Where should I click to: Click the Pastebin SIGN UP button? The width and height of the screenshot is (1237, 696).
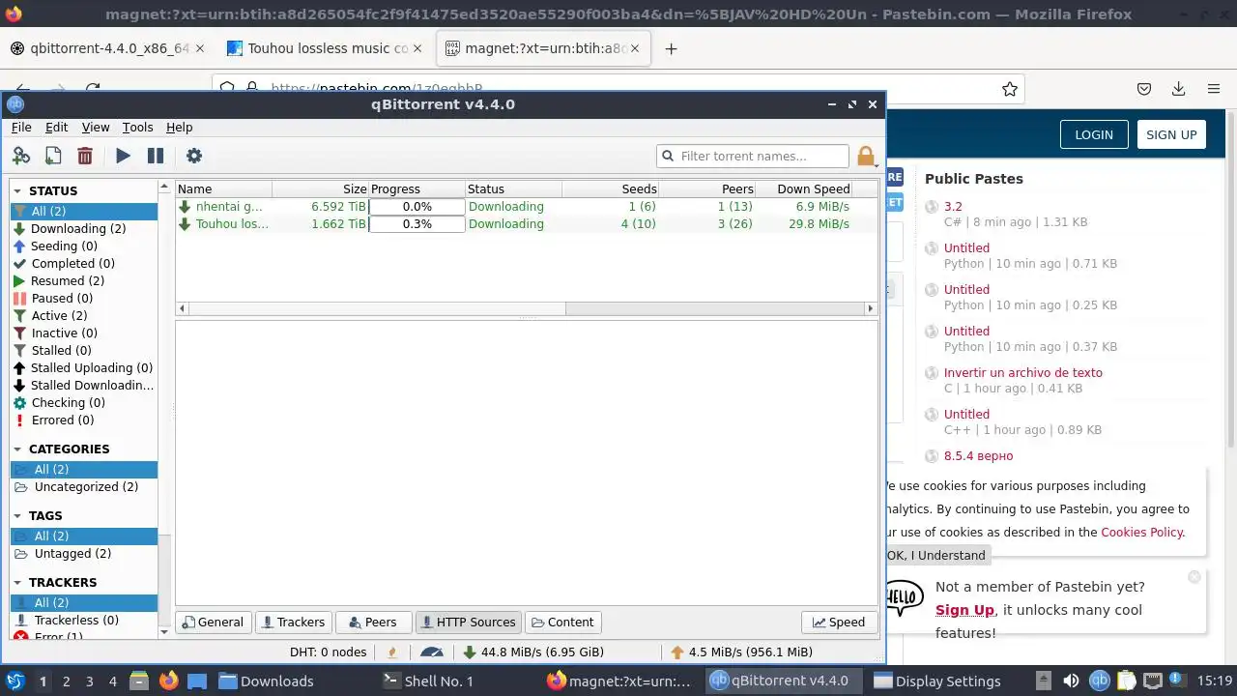[x=1171, y=135]
